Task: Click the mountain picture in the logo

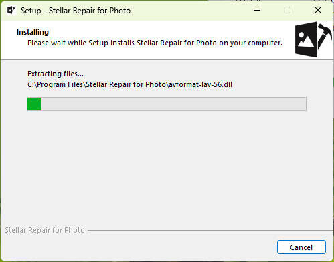Action: click(306, 39)
